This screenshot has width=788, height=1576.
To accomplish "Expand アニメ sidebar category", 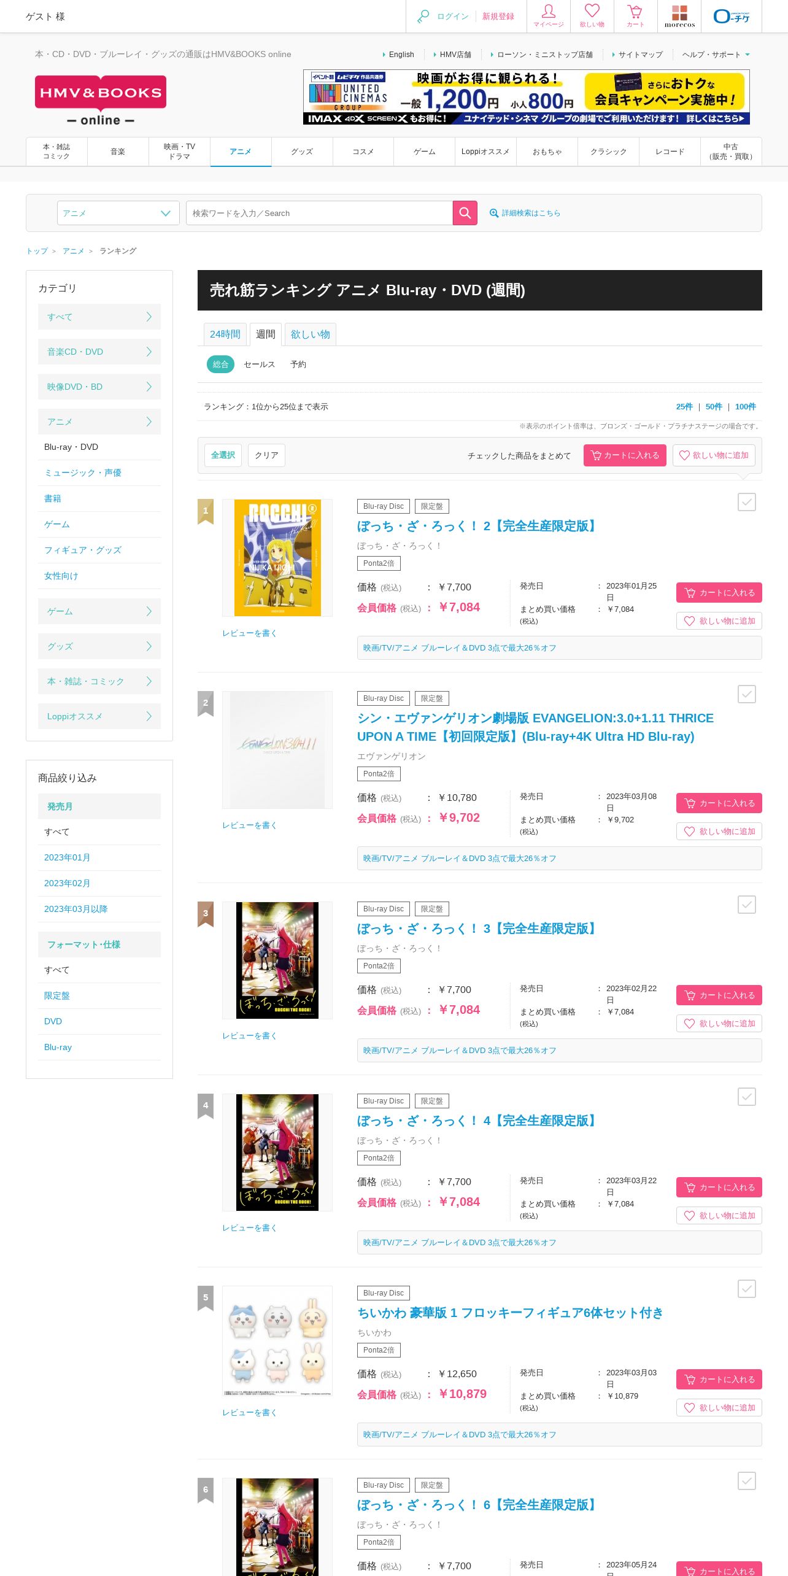I will pos(99,422).
